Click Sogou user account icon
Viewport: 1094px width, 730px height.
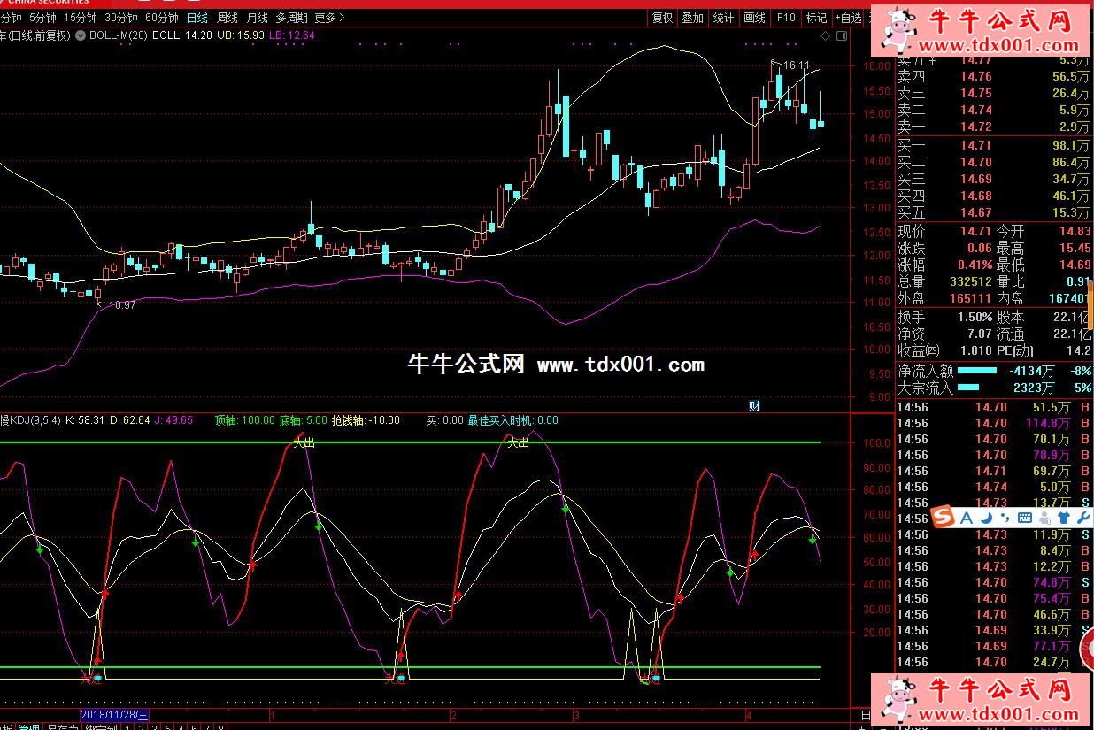point(1043,517)
